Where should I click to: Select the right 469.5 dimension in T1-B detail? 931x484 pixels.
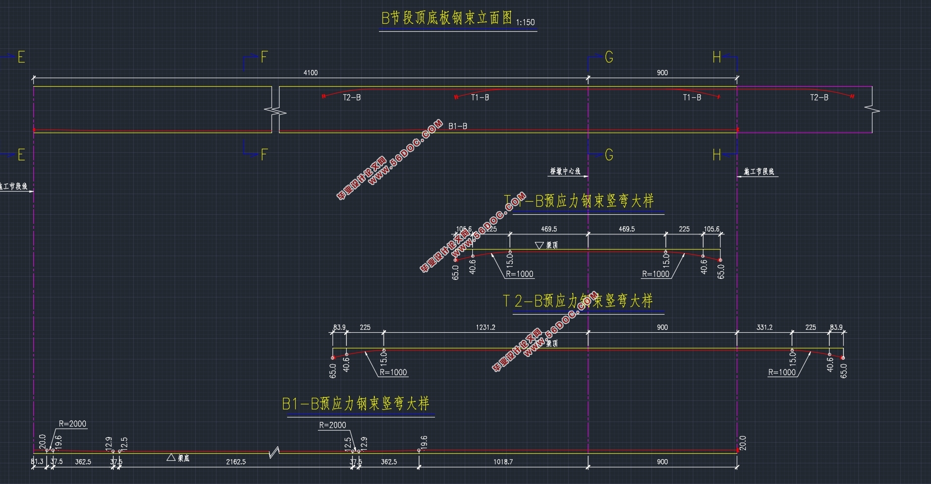coord(627,229)
